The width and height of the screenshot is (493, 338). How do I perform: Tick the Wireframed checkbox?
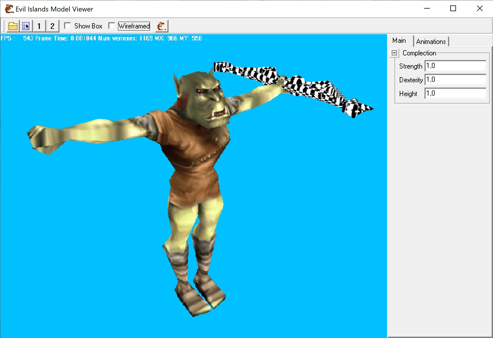[x=112, y=26]
